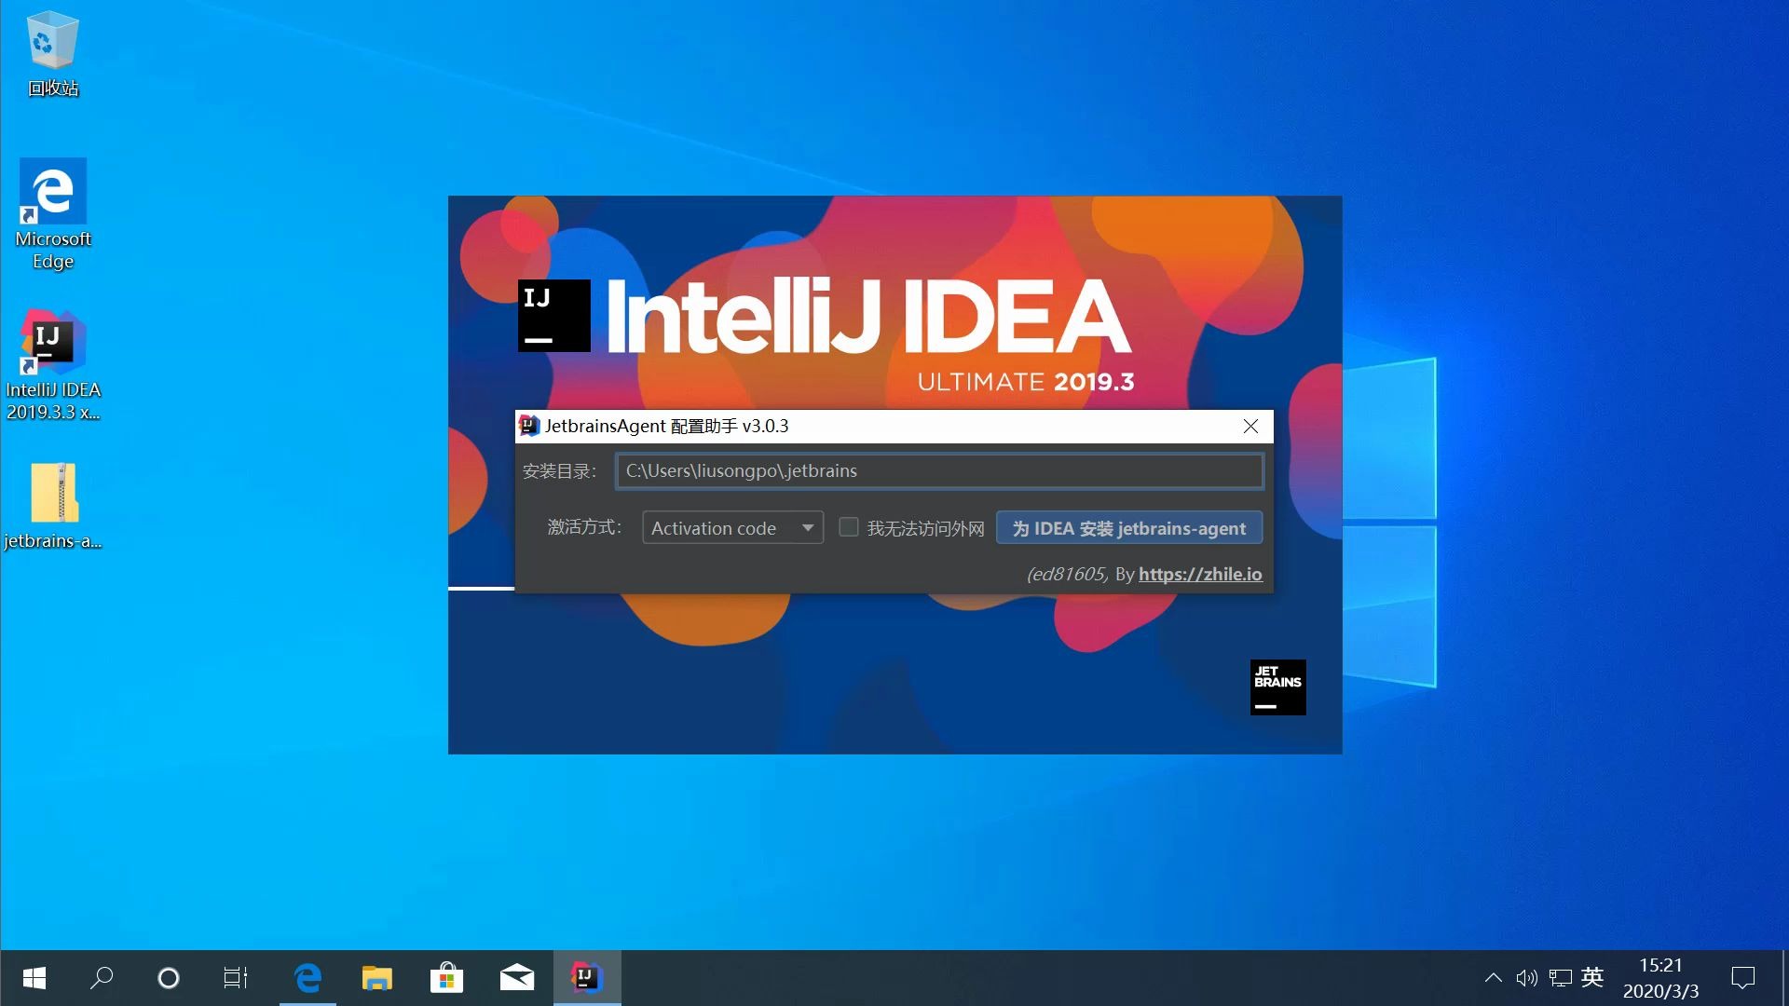This screenshot has width=1789, height=1006.
Task: Open the Activation code dropdown
Action: (x=732, y=527)
